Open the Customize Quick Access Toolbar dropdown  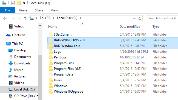[x=24, y=3]
